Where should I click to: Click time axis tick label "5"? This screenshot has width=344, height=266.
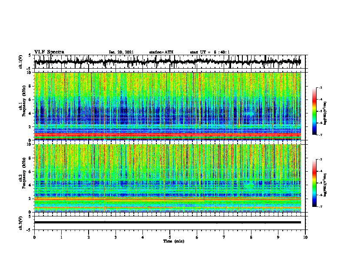(170, 237)
